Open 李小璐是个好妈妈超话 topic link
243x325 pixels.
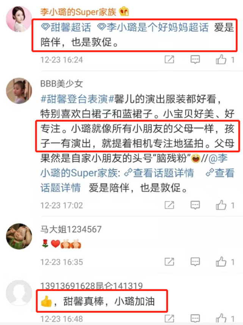click(x=153, y=27)
